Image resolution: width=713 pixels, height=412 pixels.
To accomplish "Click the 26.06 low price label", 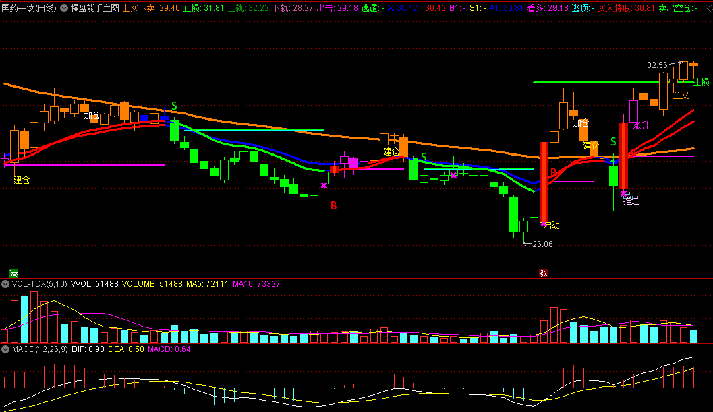I will pyautogui.click(x=542, y=244).
